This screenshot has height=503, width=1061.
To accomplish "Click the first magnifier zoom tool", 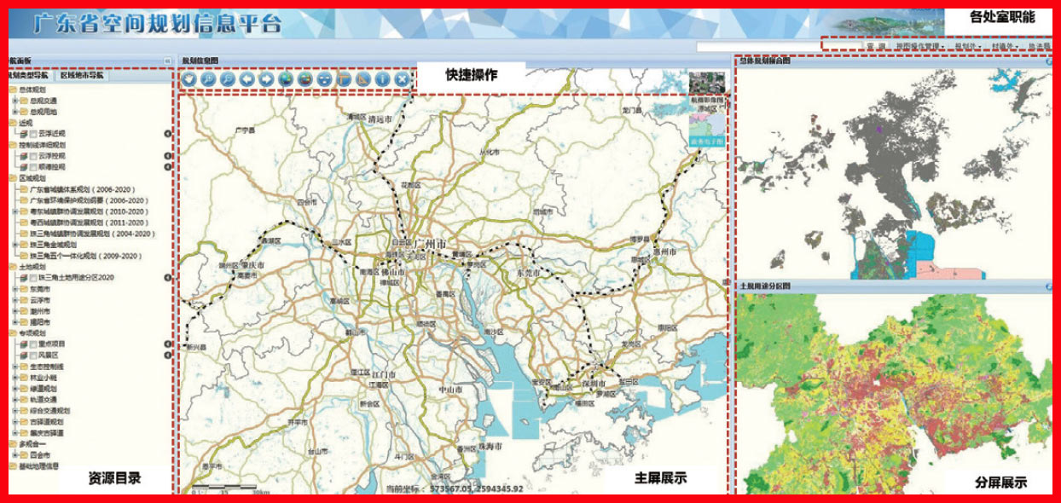I will pyautogui.click(x=209, y=79).
